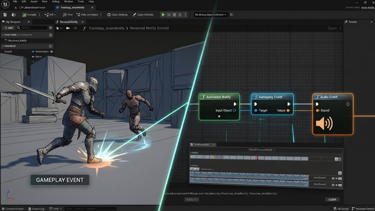Image resolution: width=375 pixels, height=211 pixels.
Task: Open the debug object selector dropdown
Action: coord(211,15)
